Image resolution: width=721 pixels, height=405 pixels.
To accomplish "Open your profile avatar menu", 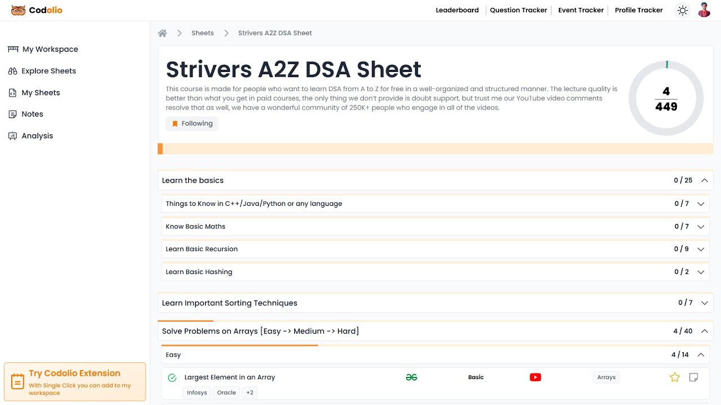I will click(x=704, y=10).
